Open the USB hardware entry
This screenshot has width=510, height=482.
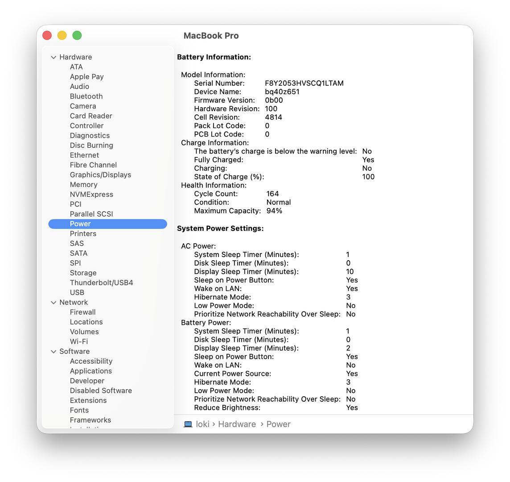coord(77,293)
